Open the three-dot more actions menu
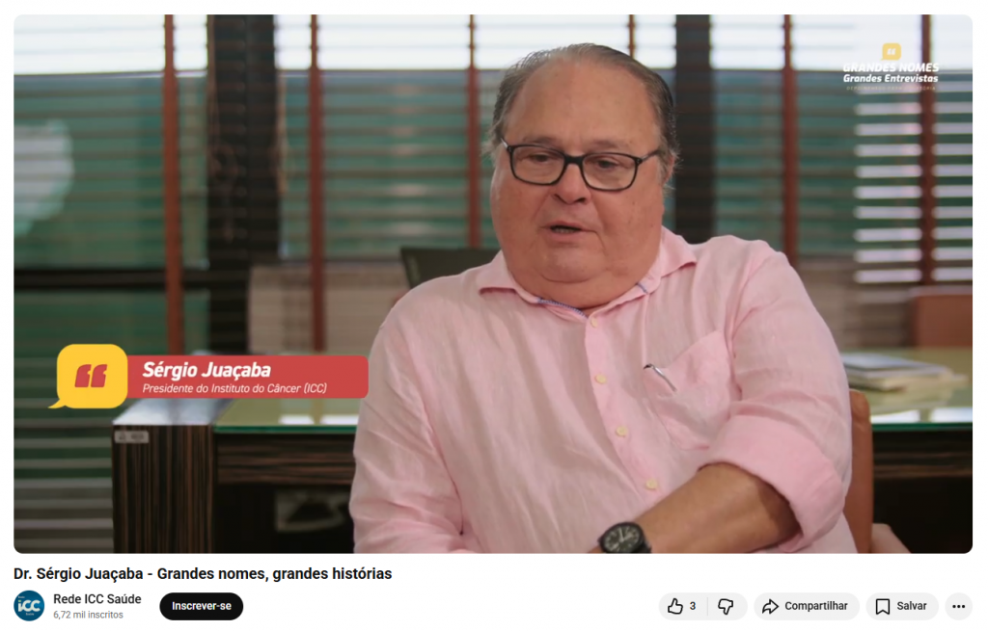 pyautogui.click(x=958, y=606)
